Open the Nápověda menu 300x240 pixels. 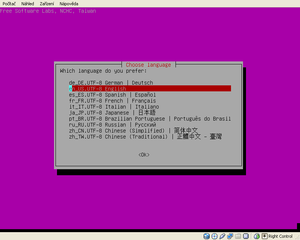pos(69,4)
